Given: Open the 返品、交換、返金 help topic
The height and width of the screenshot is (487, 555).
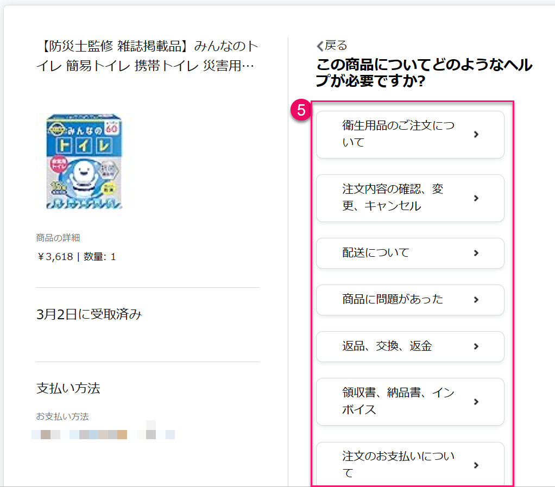Looking at the screenshot, I should click(x=387, y=346).
